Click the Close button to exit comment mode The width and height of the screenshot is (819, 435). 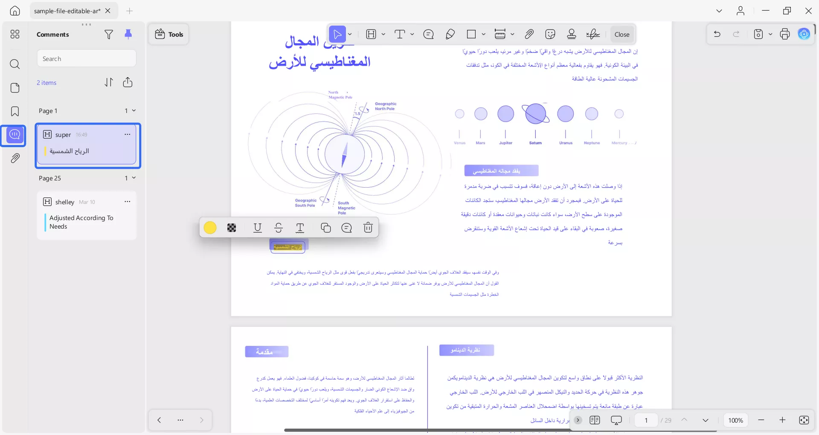click(x=622, y=34)
